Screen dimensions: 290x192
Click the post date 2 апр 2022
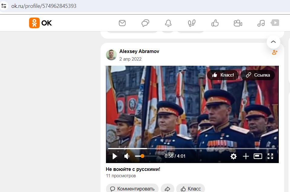[x=130, y=59]
